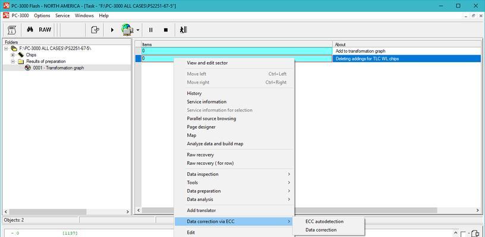Click the PC-3000 logo in menu bar
The height and width of the screenshot is (237, 485).
coord(6,15)
